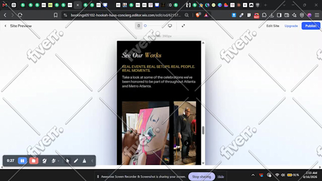Screen dimensions: 322x181
Task: Open Leo AI sparkle icon
Action: [294, 15]
